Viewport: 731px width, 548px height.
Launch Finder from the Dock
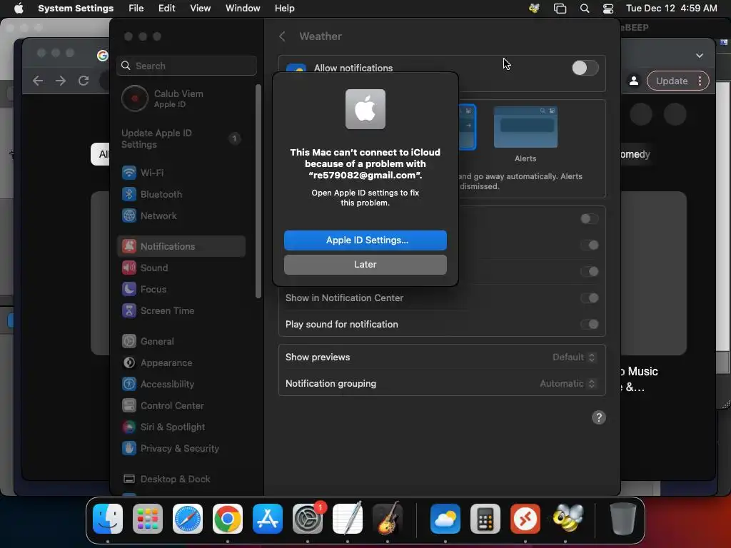point(108,519)
